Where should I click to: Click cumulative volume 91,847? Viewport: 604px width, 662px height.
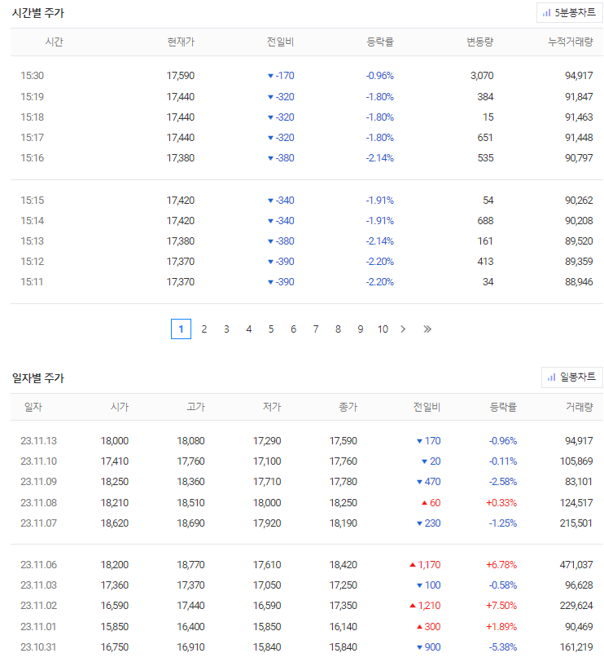(x=579, y=97)
